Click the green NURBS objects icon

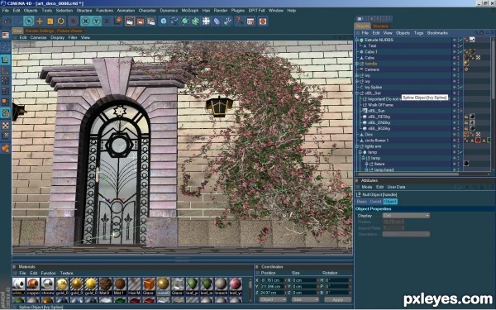tap(185, 21)
